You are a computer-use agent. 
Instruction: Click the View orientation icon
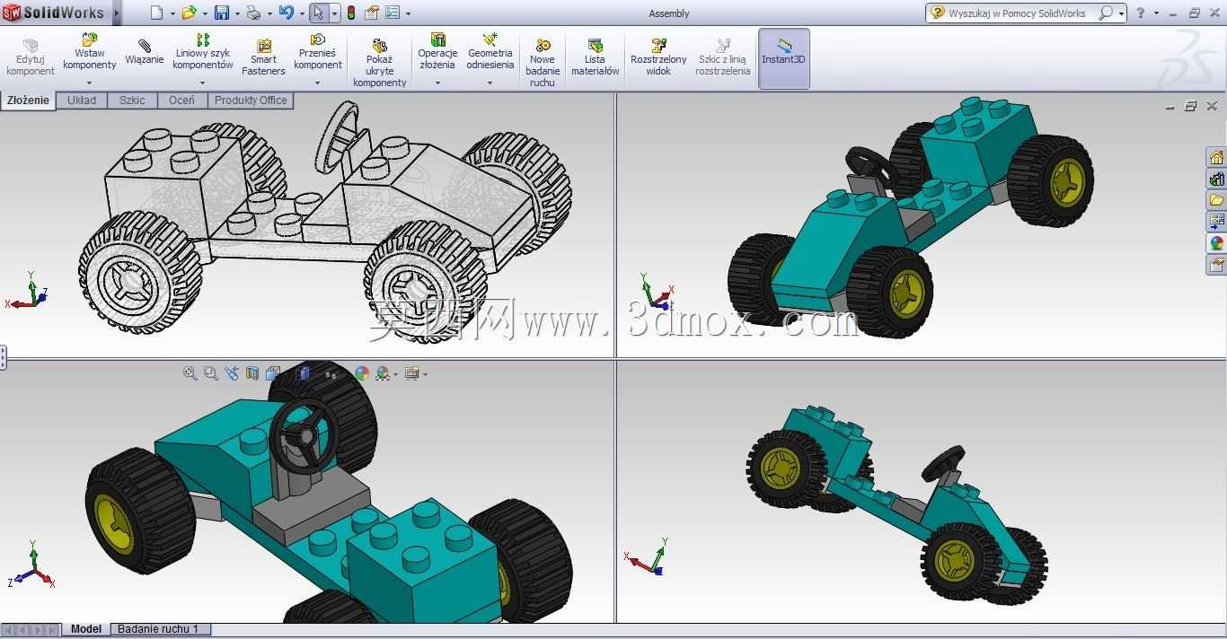tap(273, 373)
